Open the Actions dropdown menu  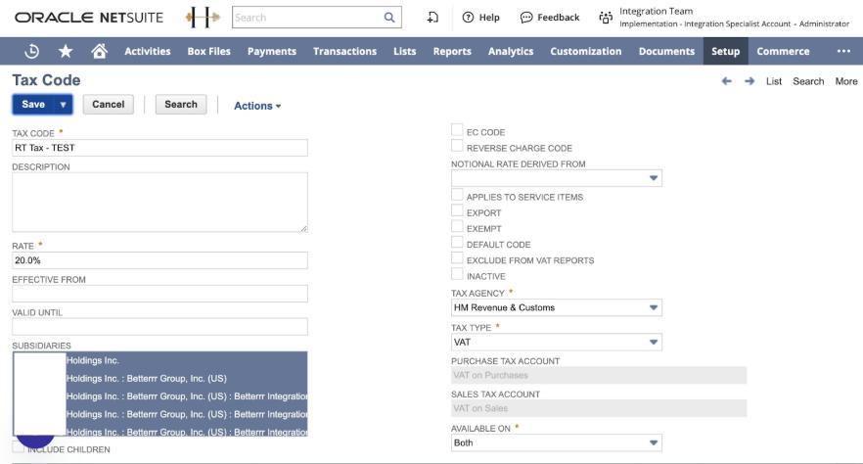point(257,106)
